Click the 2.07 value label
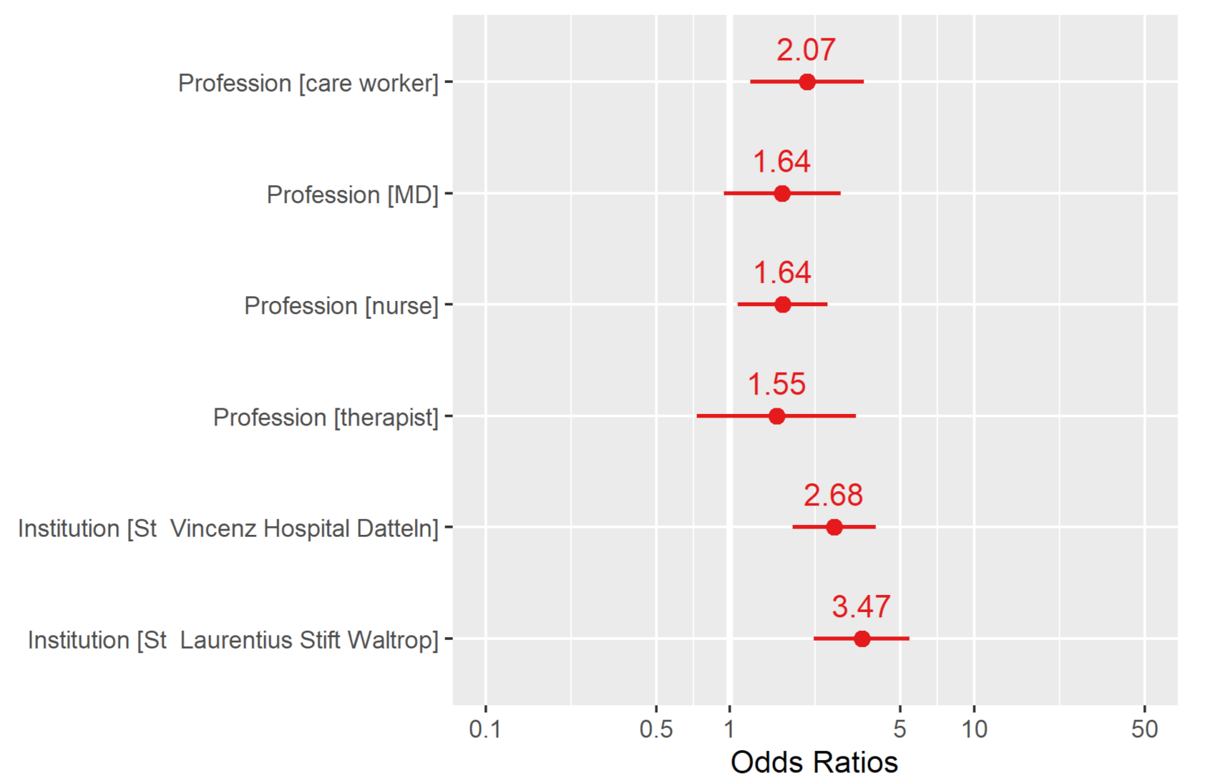Viewport: 1228px width, 783px height. point(806,50)
